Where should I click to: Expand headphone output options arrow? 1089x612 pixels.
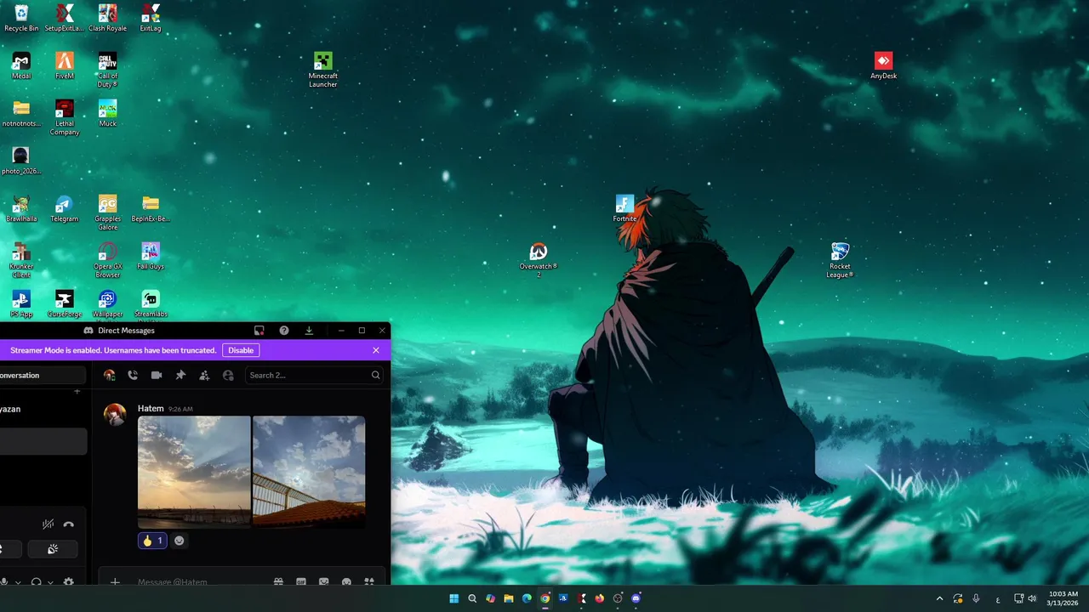tap(50, 583)
